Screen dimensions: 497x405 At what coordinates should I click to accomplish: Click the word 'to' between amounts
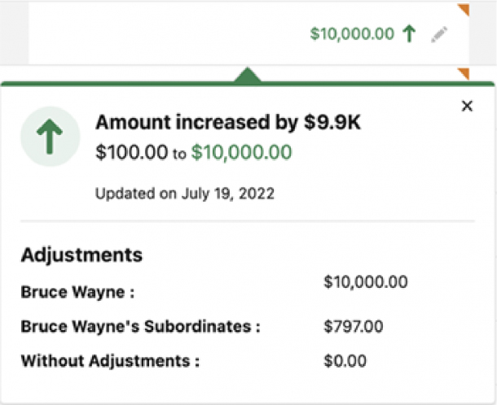pos(179,154)
